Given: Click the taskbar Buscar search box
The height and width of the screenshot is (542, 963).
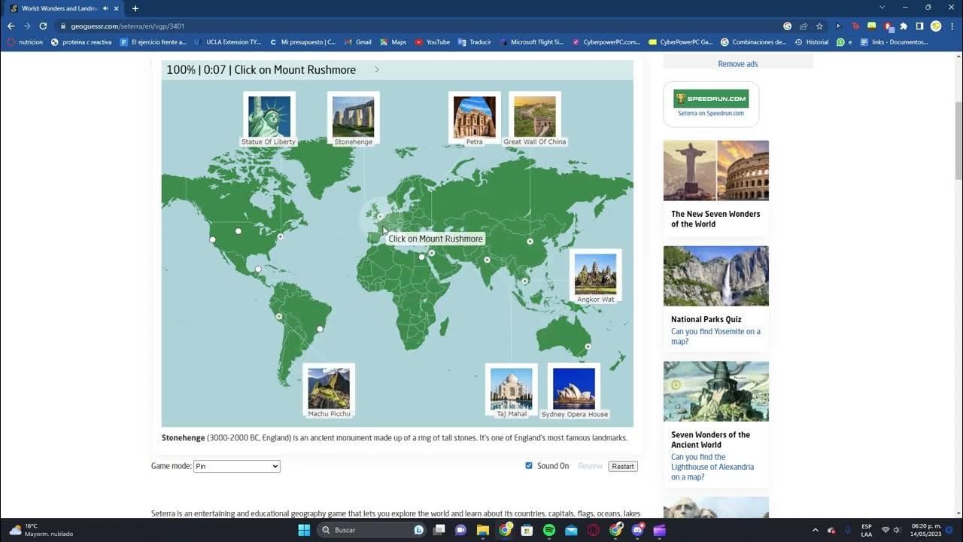Looking at the screenshot, I should 372,530.
